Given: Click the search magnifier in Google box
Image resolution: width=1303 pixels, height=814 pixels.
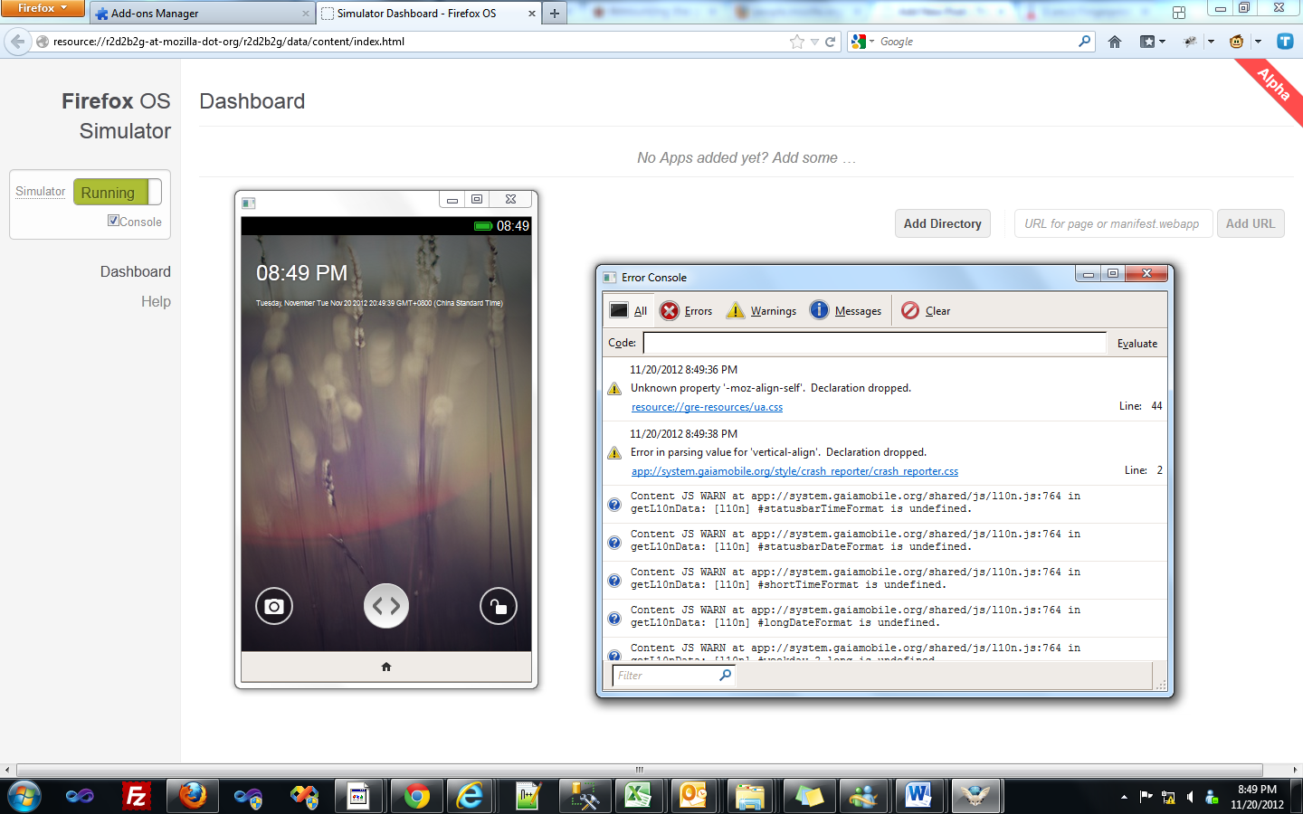Looking at the screenshot, I should coord(1085,42).
